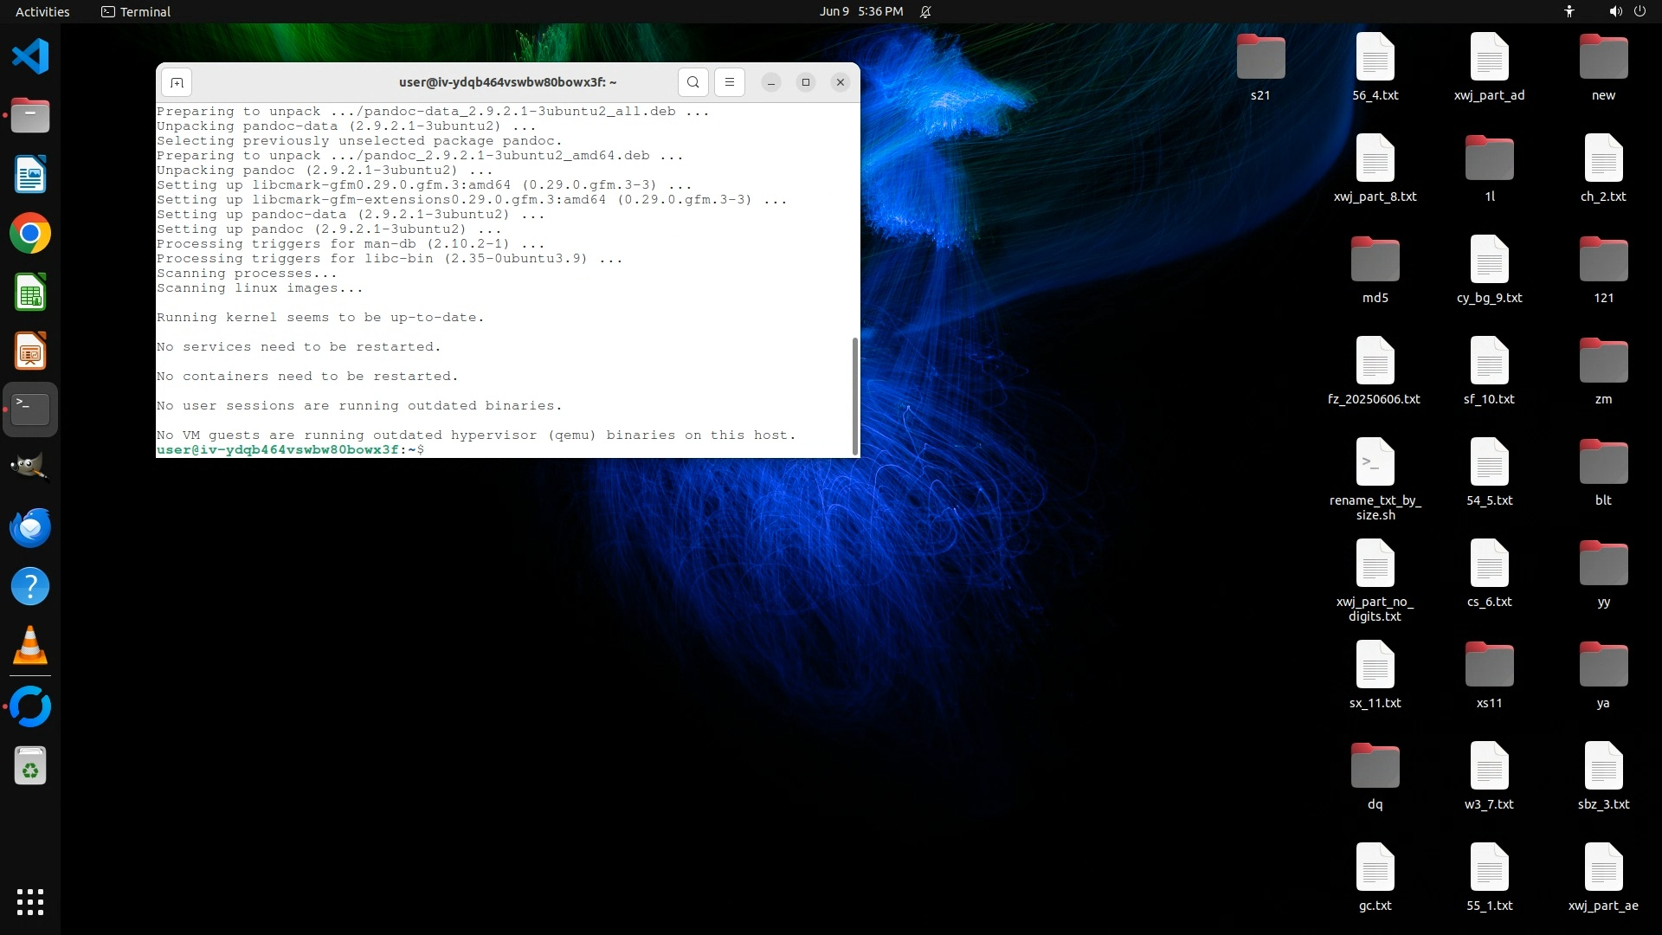Open Google Chrome from the dock
The image size is (1662, 935).
(x=30, y=234)
